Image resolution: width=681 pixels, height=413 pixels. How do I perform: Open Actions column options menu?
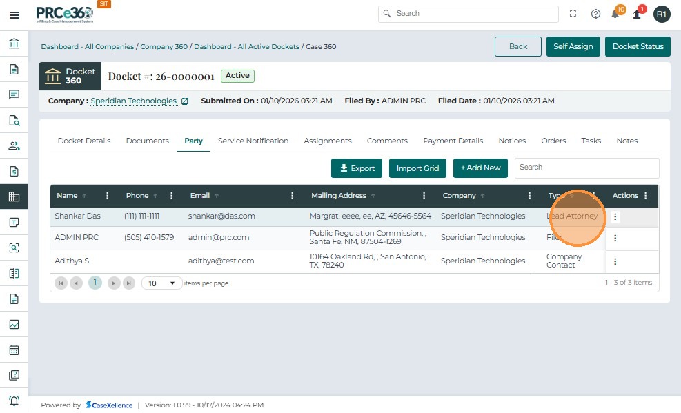646,196
